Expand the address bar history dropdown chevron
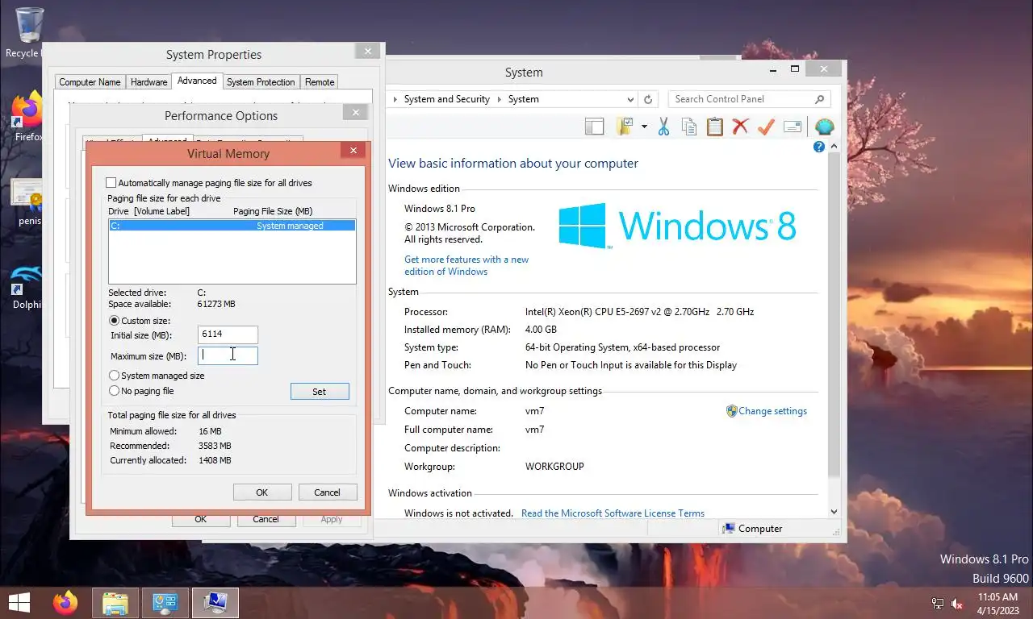 (630, 99)
